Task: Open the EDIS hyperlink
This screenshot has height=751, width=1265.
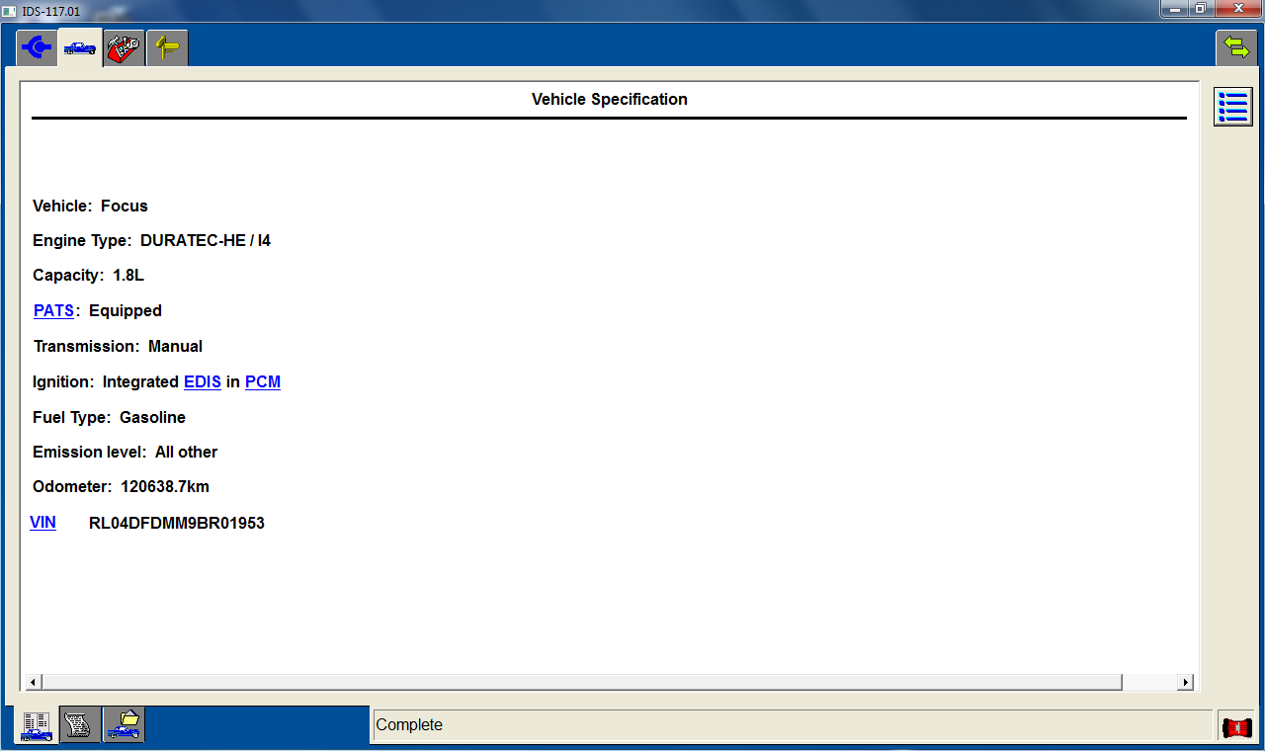Action: pos(203,381)
